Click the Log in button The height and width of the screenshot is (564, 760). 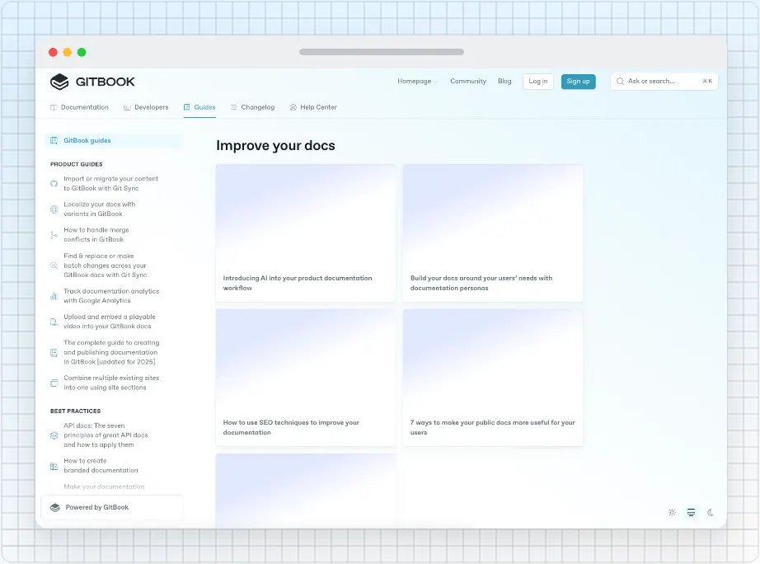point(538,82)
